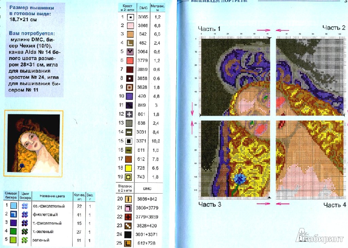Click the 'Часть 4' label
348x248 pixels.
335,205
